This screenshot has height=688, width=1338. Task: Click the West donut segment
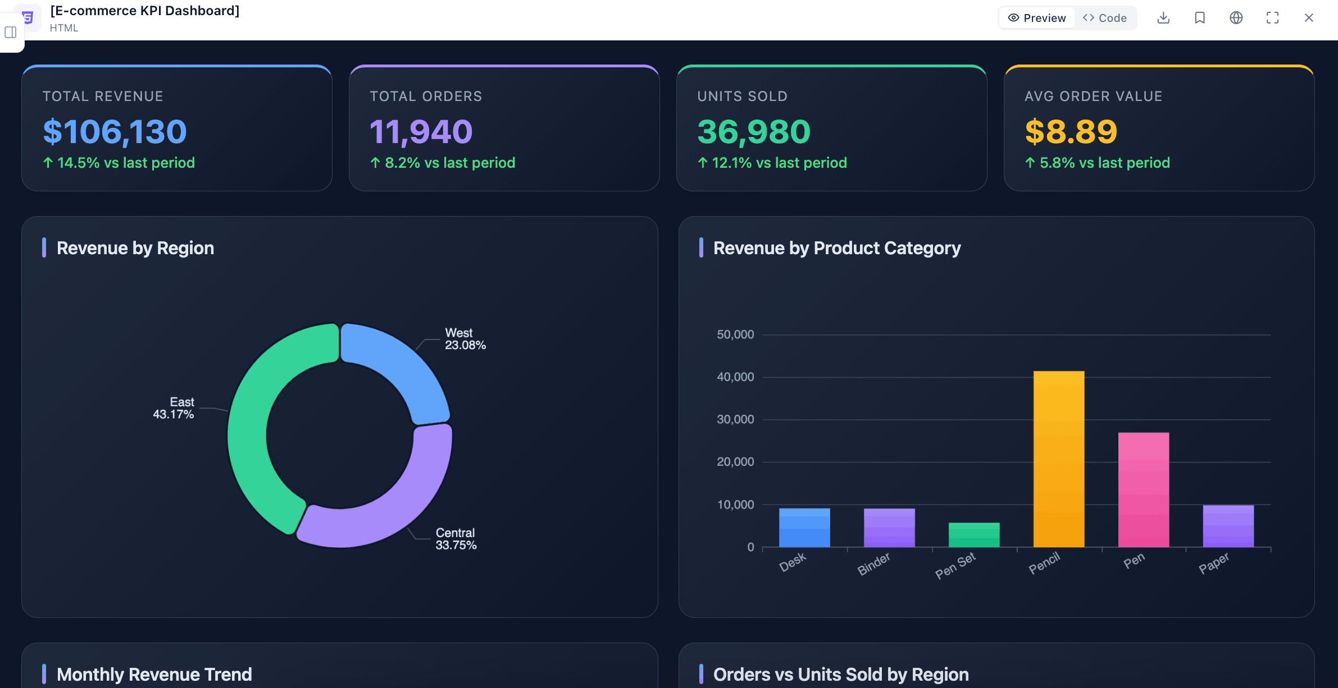point(401,372)
